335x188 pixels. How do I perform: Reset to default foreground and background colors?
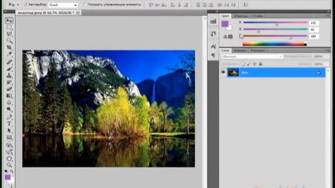tap(6, 171)
